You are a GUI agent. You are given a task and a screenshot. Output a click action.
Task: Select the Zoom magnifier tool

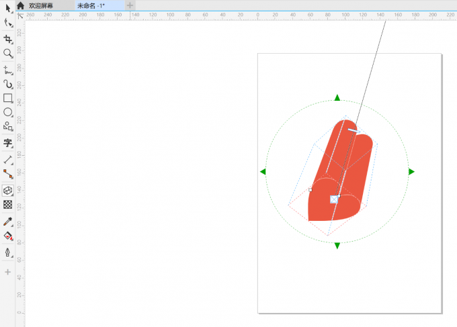tap(8, 53)
